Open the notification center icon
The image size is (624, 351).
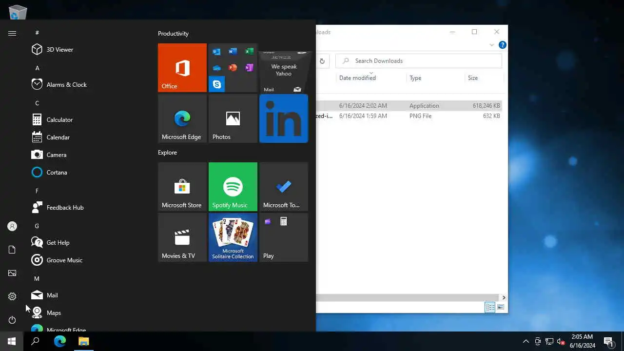[x=608, y=341]
